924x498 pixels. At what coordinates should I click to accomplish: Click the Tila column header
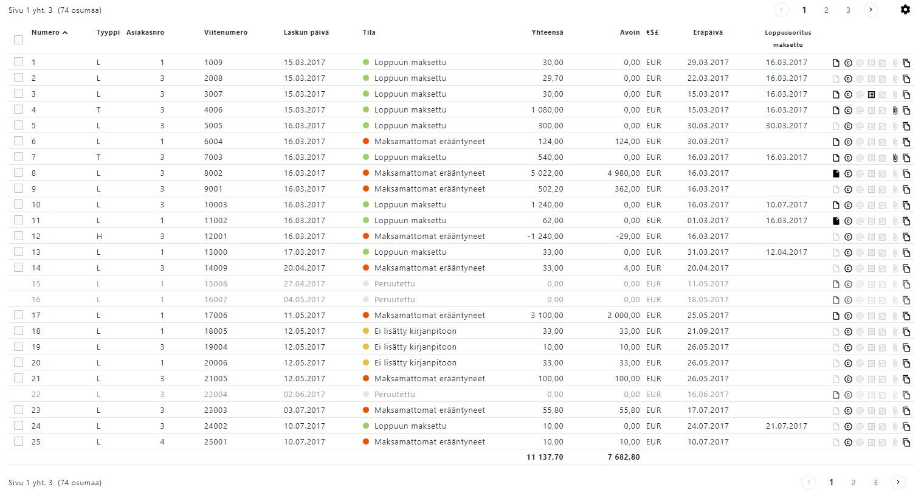369,32
